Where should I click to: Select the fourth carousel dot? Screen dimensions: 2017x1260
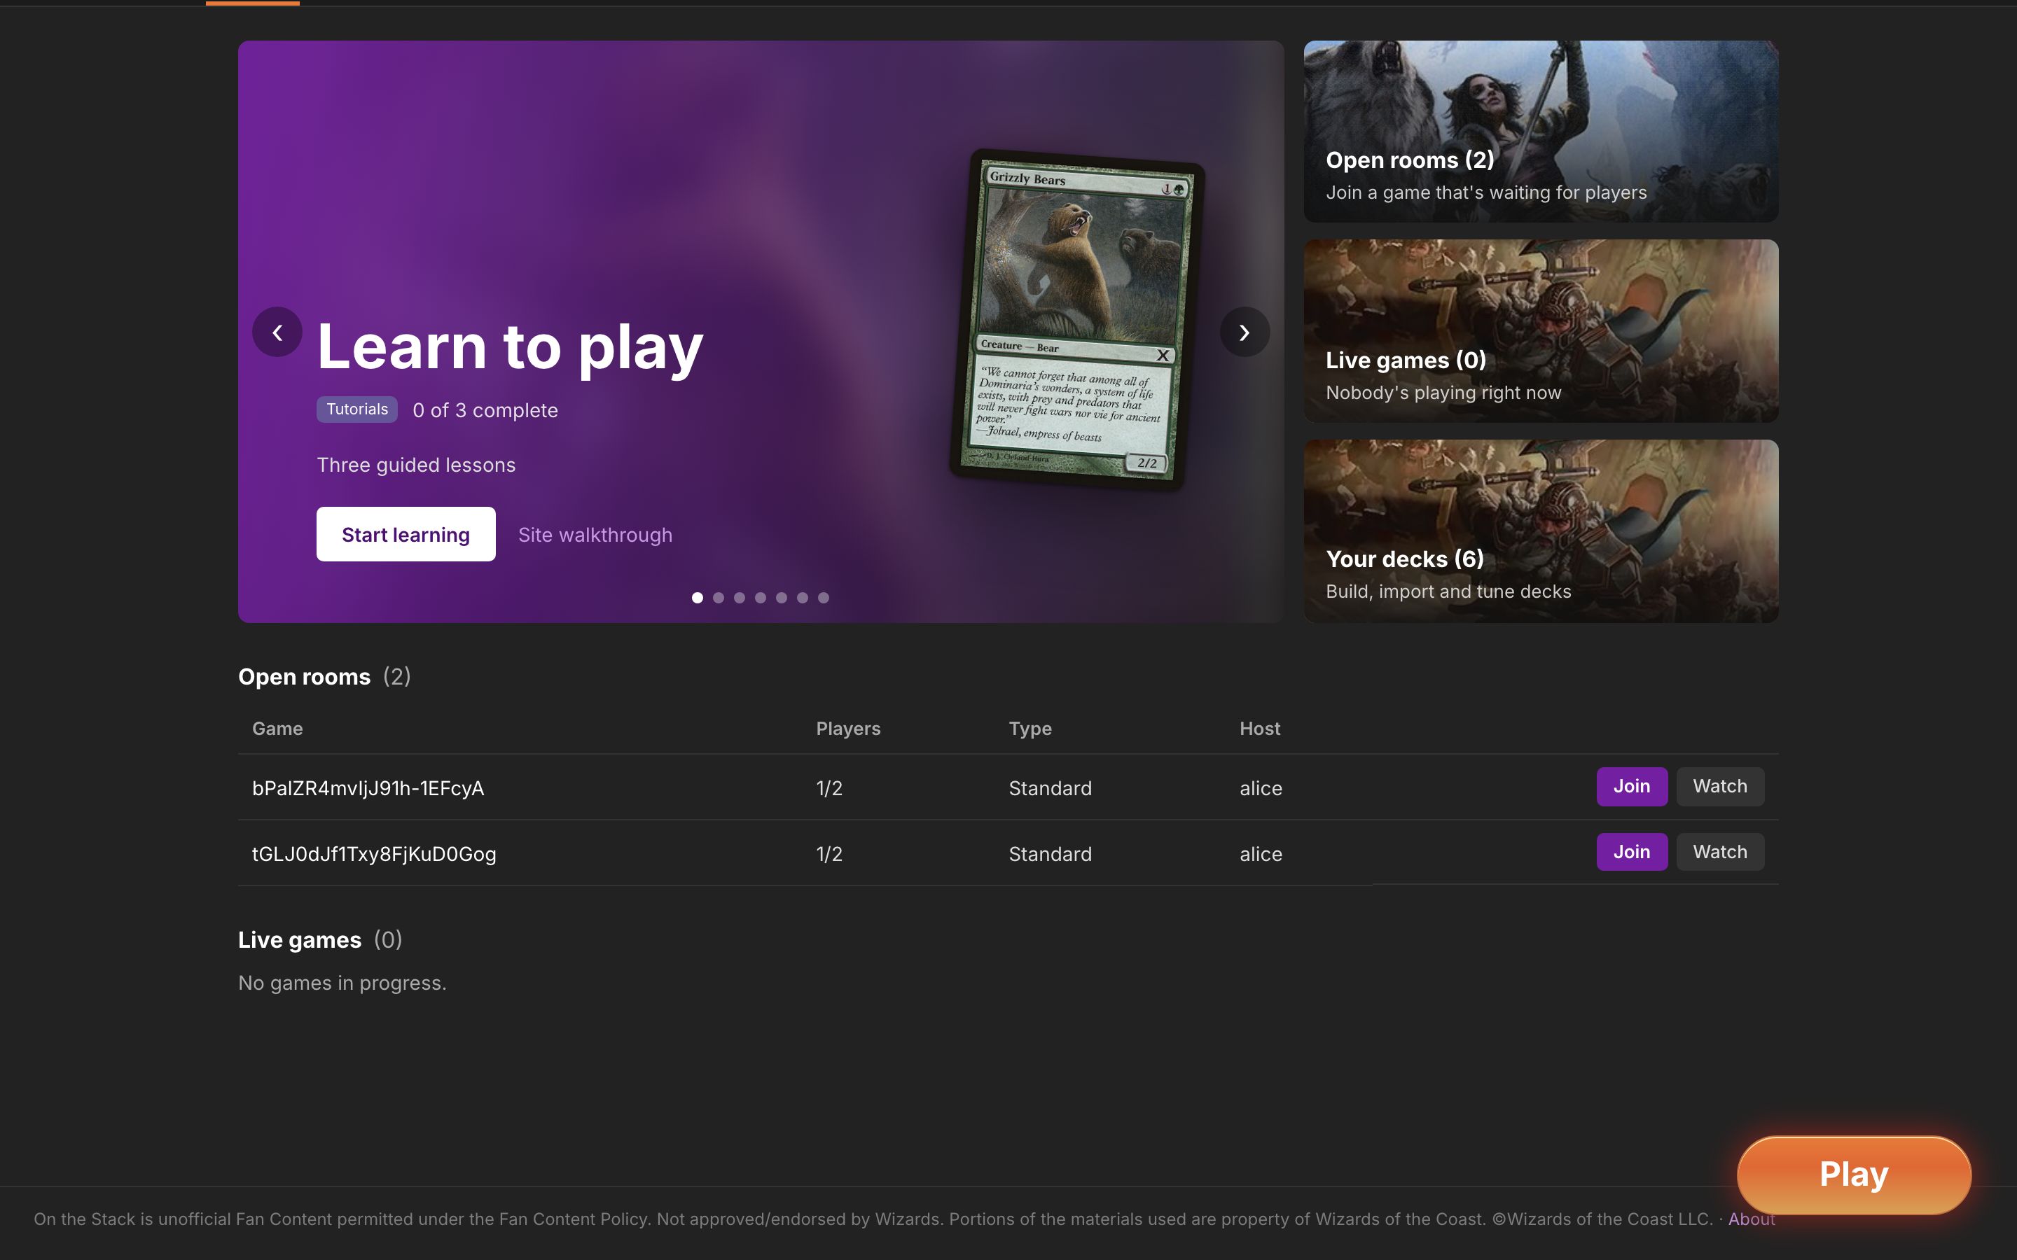(760, 598)
